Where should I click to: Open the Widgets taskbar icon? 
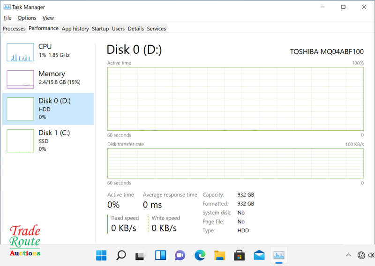(x=160, y=255)
